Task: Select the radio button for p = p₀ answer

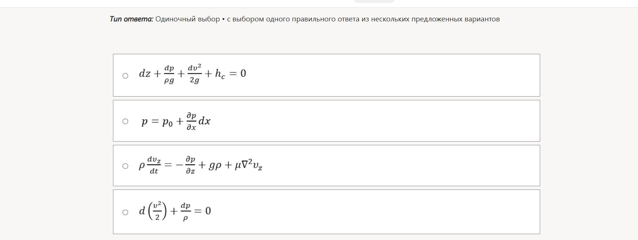Action: pyautogui.click(x=126, y=121)
